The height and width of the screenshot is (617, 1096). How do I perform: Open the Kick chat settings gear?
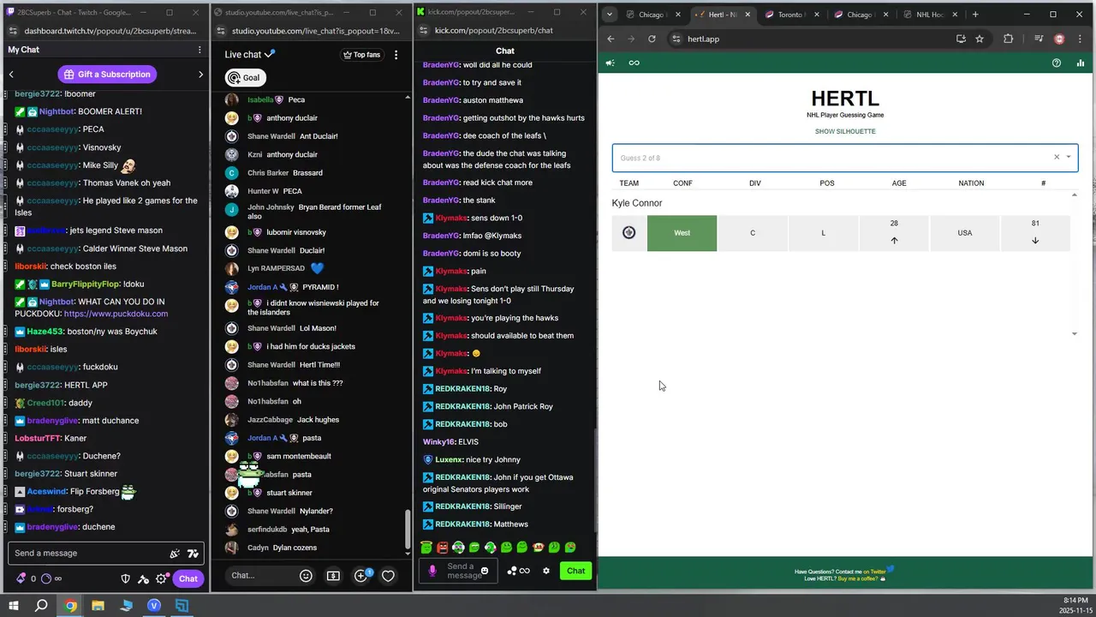coord(546,571)
